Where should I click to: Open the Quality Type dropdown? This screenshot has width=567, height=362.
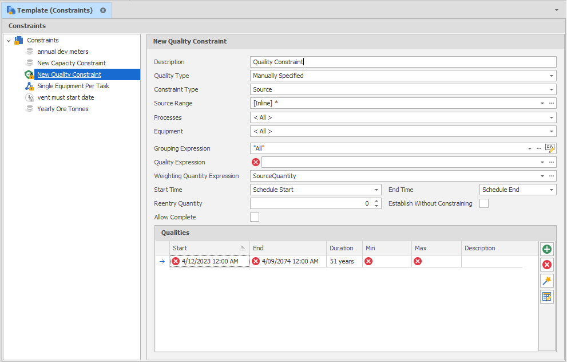552,76
